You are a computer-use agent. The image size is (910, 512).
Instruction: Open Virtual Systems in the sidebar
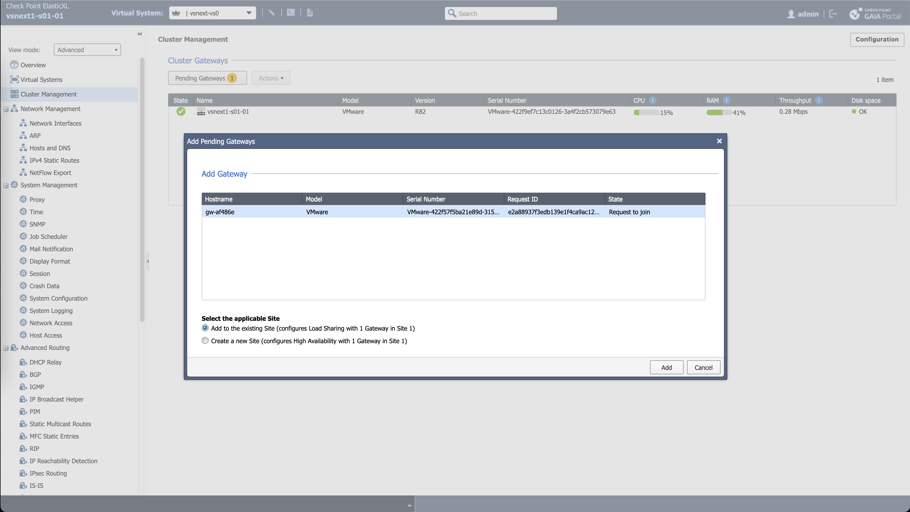pos(41,80)
